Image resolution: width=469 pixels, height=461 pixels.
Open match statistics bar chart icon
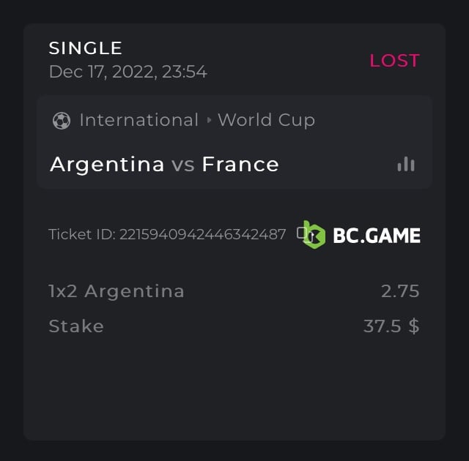406,165
